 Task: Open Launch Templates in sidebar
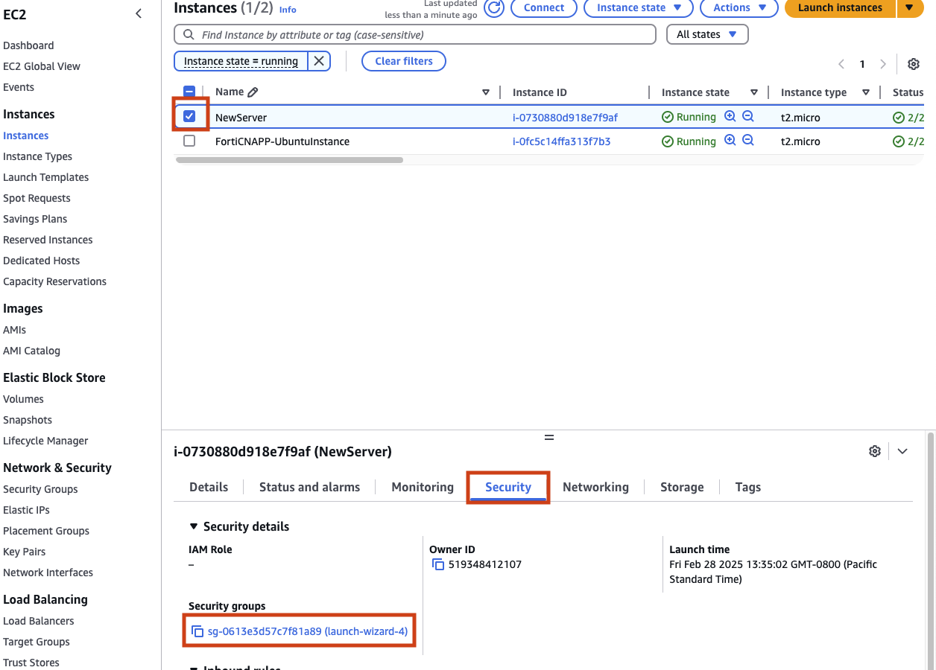(45, 177)
